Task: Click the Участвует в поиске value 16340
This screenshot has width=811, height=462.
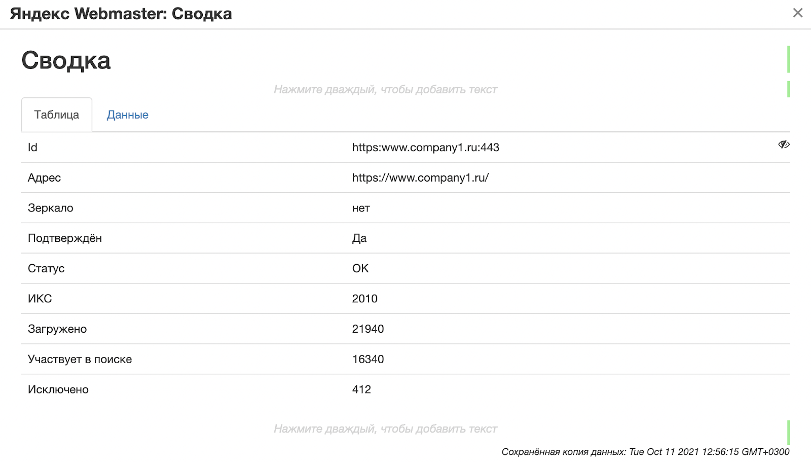Action: [368, 360]
